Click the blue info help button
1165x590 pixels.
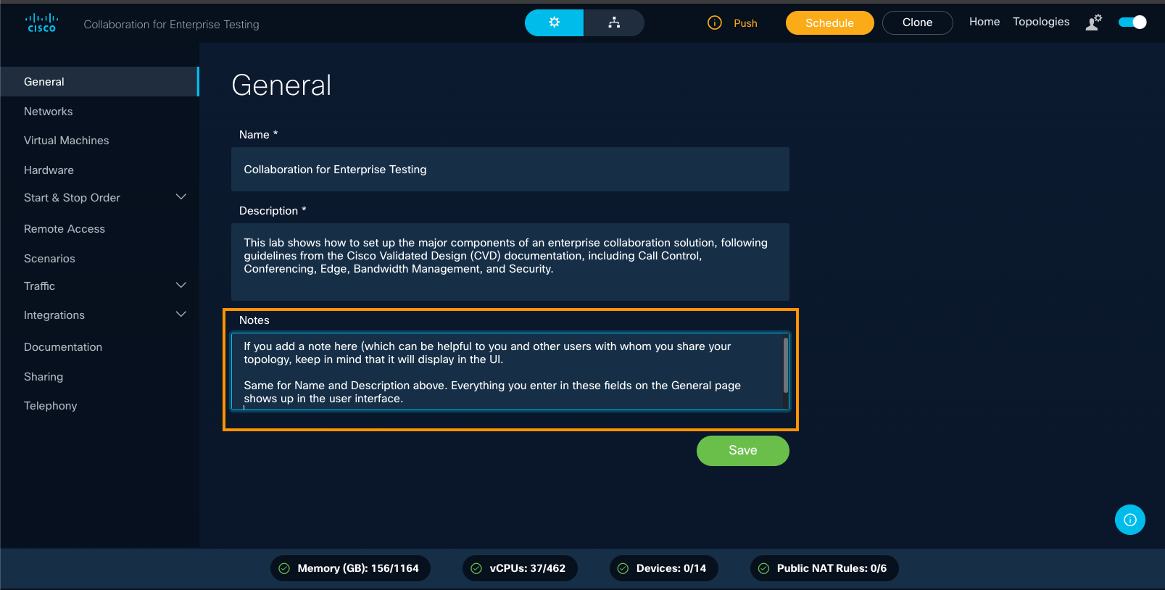point(1130,520)
